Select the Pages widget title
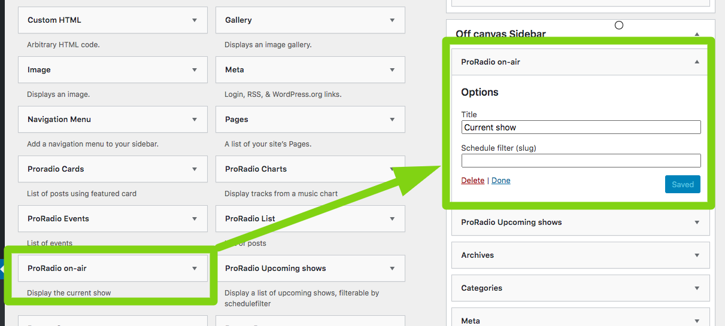 pyautogui.click(x=236, y=120)
